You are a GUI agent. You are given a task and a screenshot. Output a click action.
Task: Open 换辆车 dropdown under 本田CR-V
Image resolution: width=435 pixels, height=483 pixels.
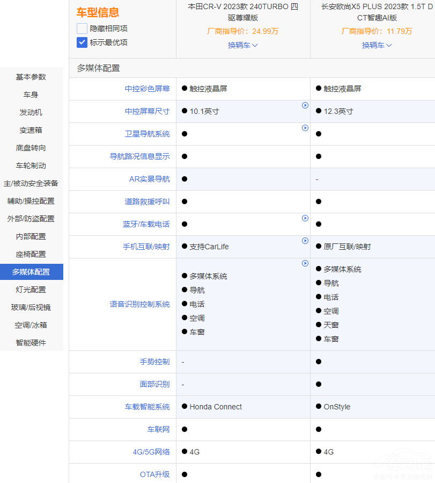coord(242,45)
